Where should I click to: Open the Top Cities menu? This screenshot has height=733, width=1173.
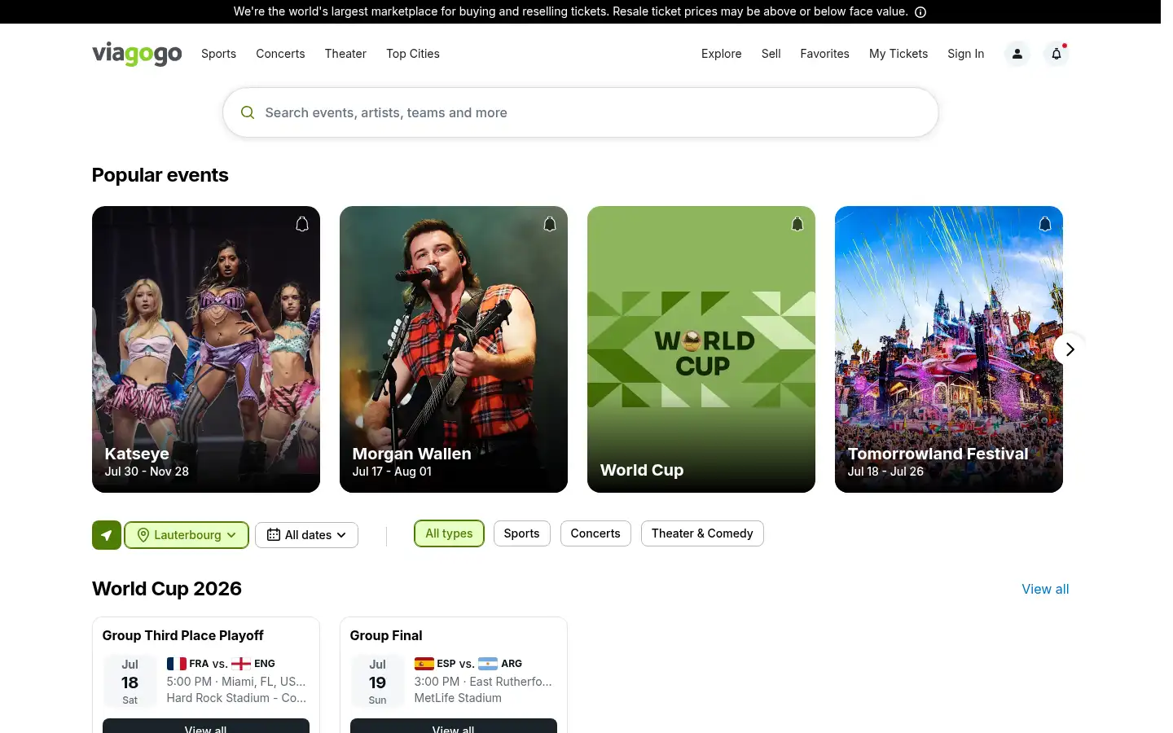pos(413,54)
